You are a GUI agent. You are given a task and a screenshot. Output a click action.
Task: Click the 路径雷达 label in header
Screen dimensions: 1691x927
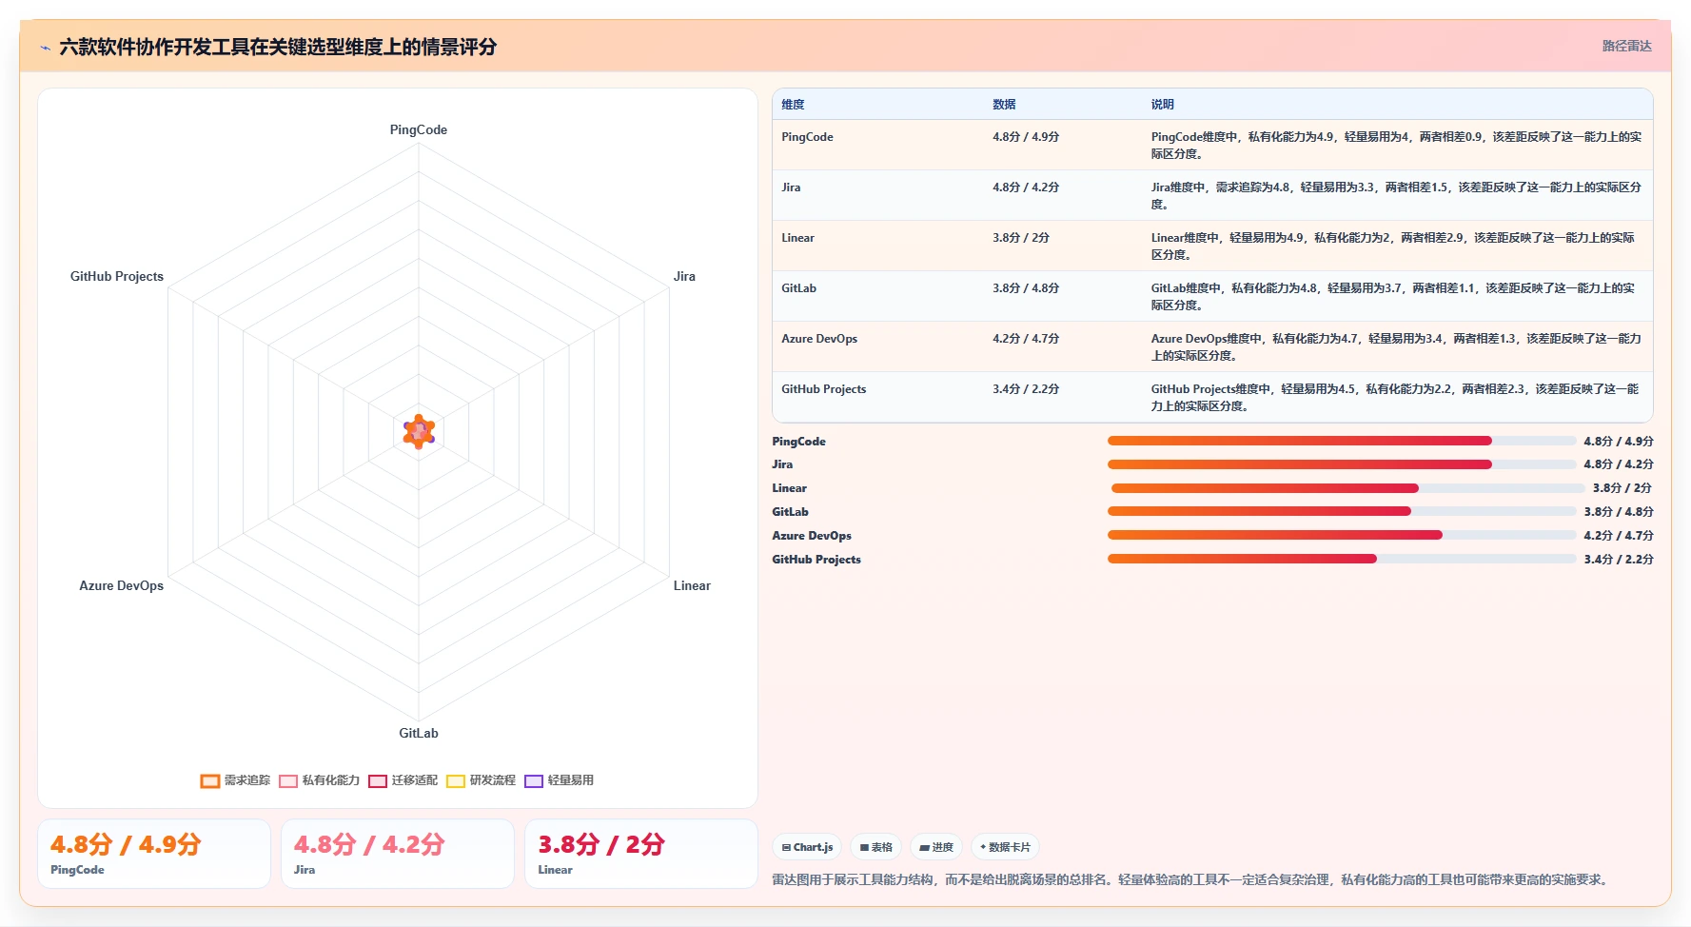[1626, 46]
